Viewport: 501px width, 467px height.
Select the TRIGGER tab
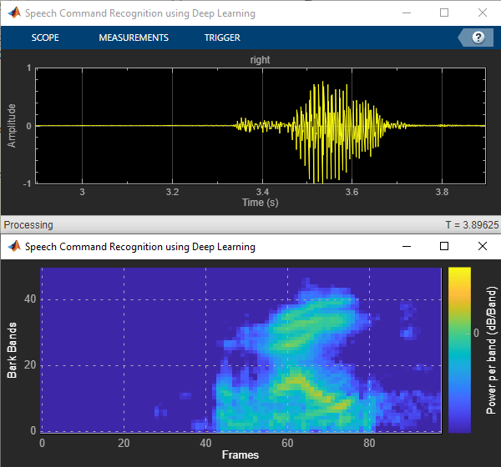click(222, 38)
